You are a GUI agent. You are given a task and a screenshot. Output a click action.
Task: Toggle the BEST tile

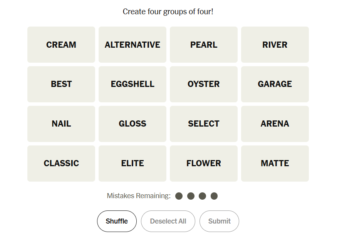tap(61, 84)
